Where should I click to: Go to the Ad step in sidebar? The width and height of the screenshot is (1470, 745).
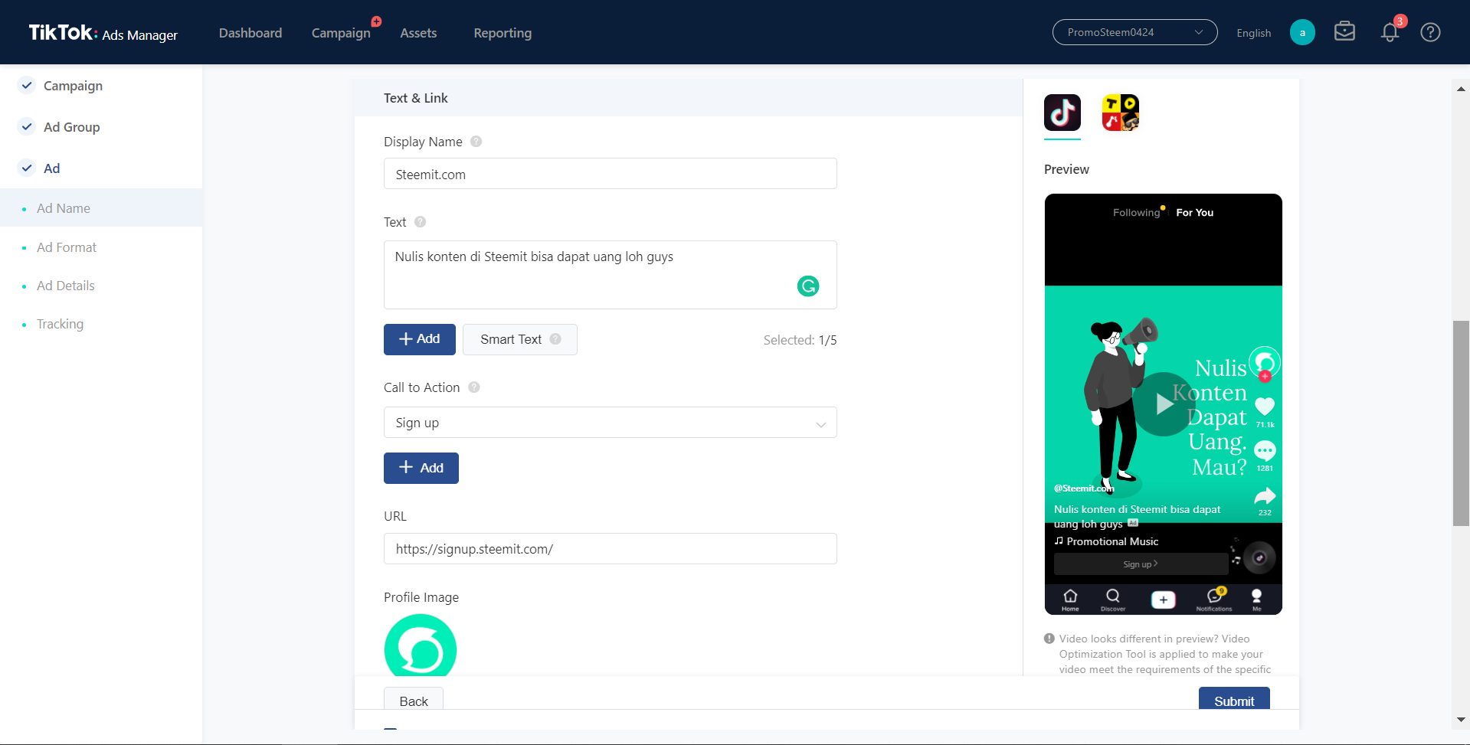click(51, 168)
